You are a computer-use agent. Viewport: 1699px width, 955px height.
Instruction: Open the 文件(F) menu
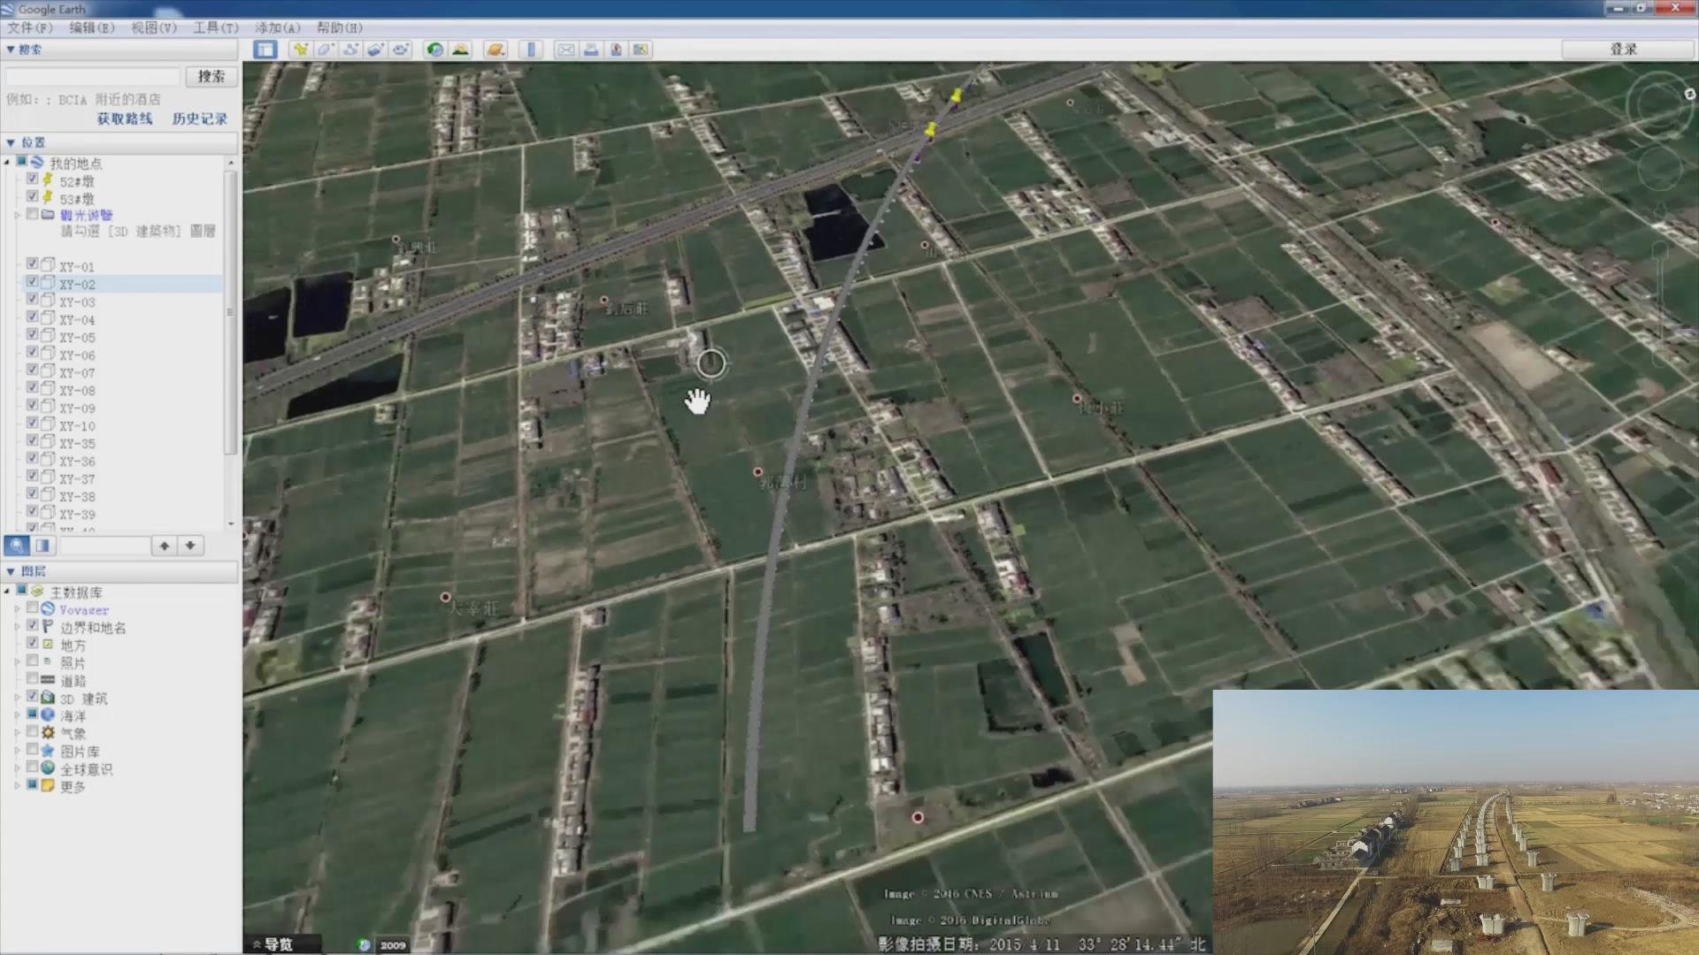click(30, 27)
